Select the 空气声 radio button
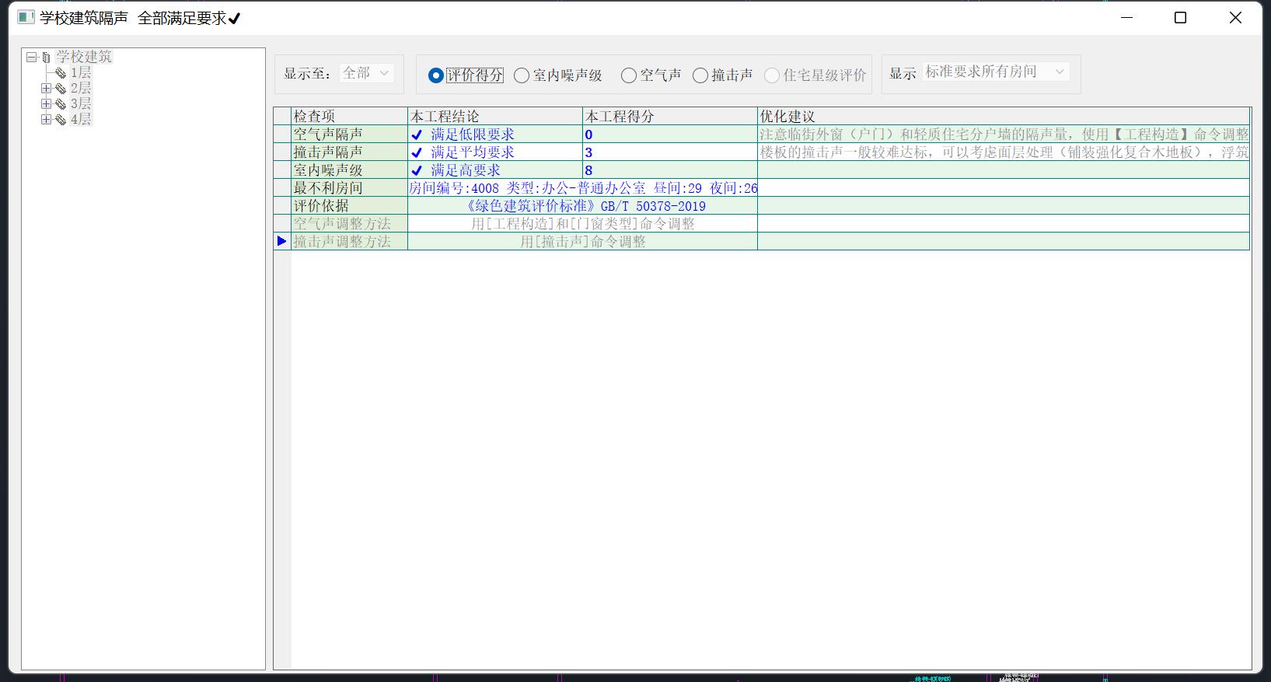This screenshot has height=682, width=1271. tap(628, 75)
